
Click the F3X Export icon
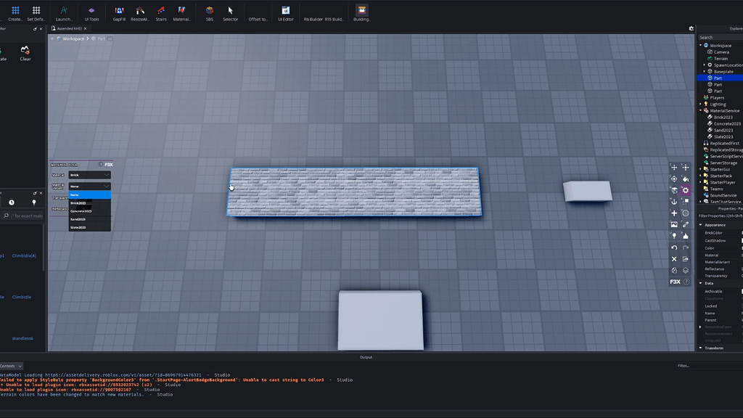(686, 259)
